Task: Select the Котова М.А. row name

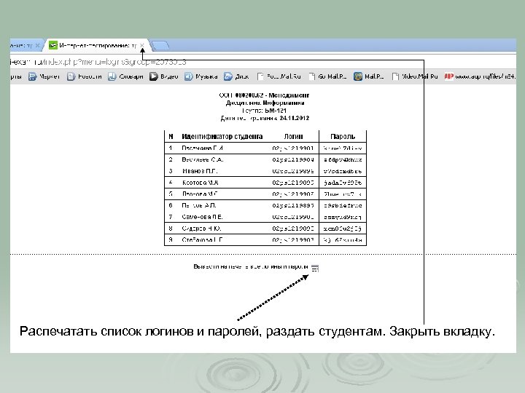Action: [x=201, y=183]
